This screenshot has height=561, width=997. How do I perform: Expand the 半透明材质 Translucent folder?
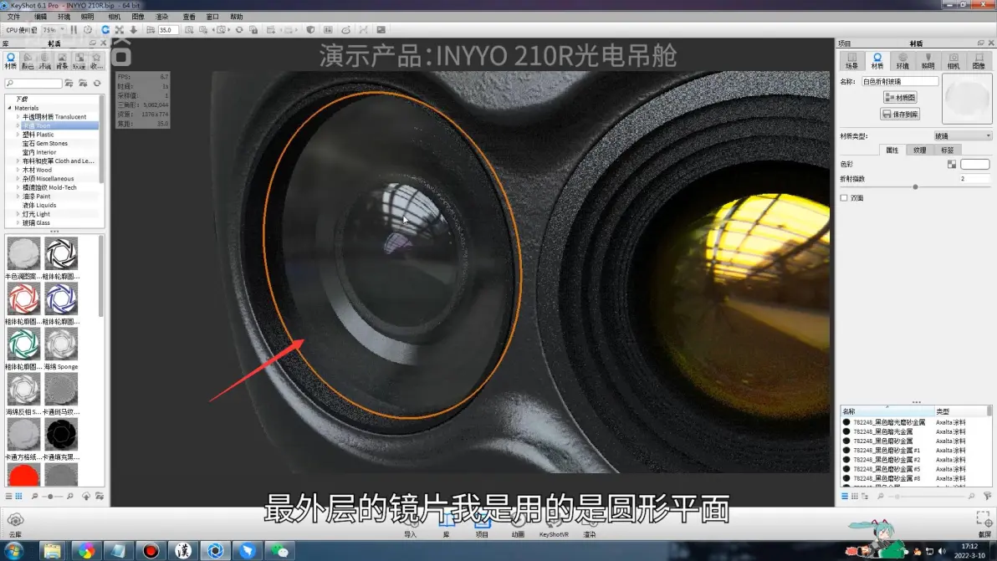[x=18, y=117]
